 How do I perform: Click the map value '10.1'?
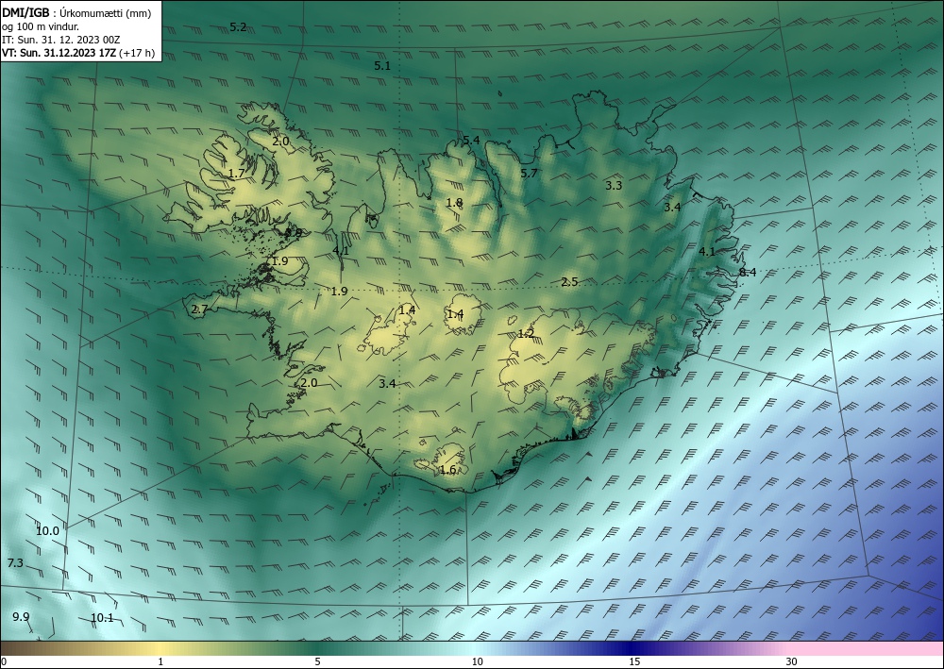(102, 618)
